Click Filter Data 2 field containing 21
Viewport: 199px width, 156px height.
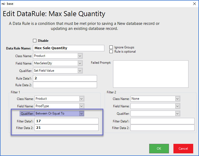(66, 128)
